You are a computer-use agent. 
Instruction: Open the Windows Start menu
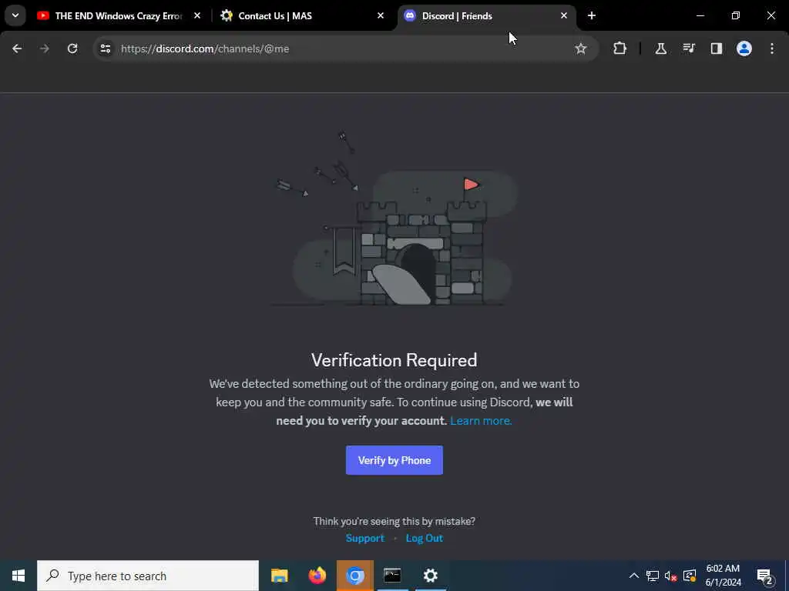(x=18, y=576)
